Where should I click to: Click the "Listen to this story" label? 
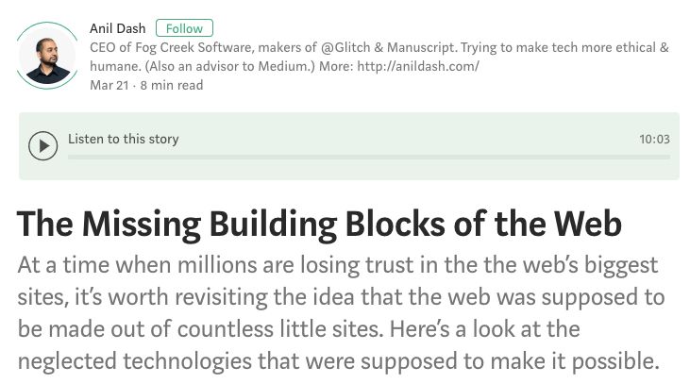pyautogui.click(x=123, y=139)
